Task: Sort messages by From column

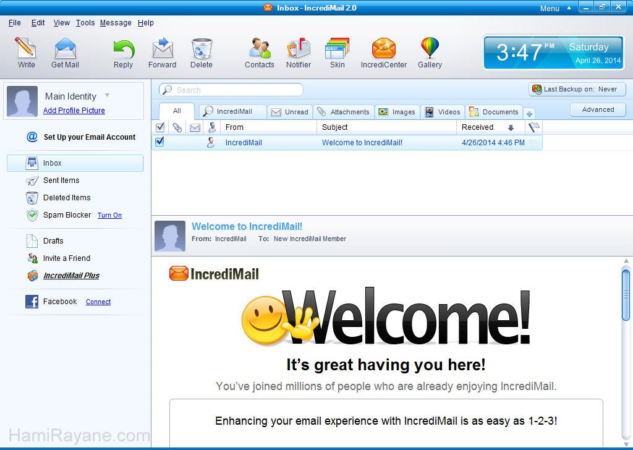Action: point(268,127)
